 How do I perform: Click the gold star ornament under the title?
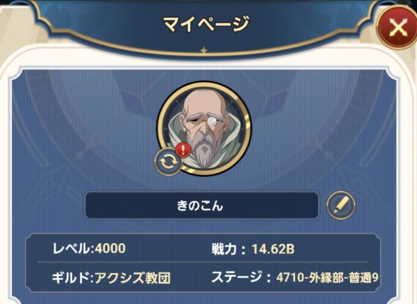pyautogui.click(x=204, y=49)
